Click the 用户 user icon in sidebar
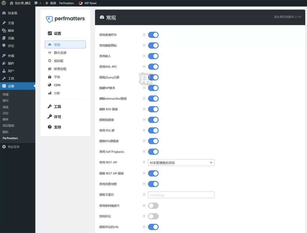The image size is (307, 233). 4,71
